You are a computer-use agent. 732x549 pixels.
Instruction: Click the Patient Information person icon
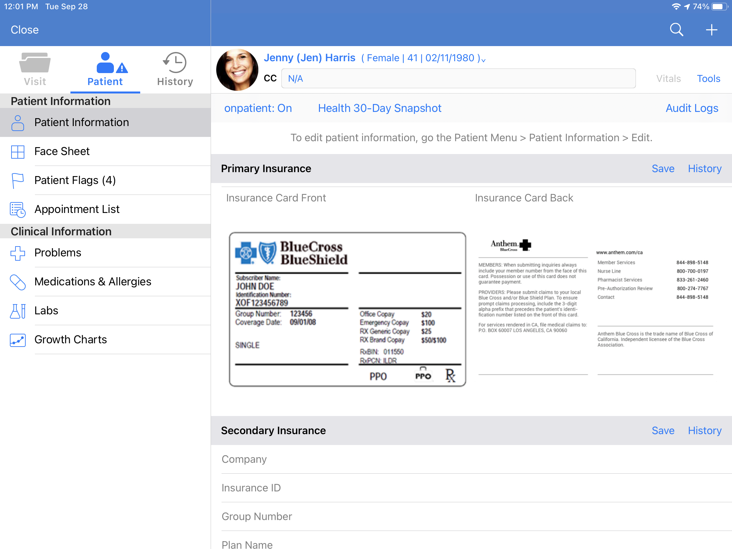[17, 123]
